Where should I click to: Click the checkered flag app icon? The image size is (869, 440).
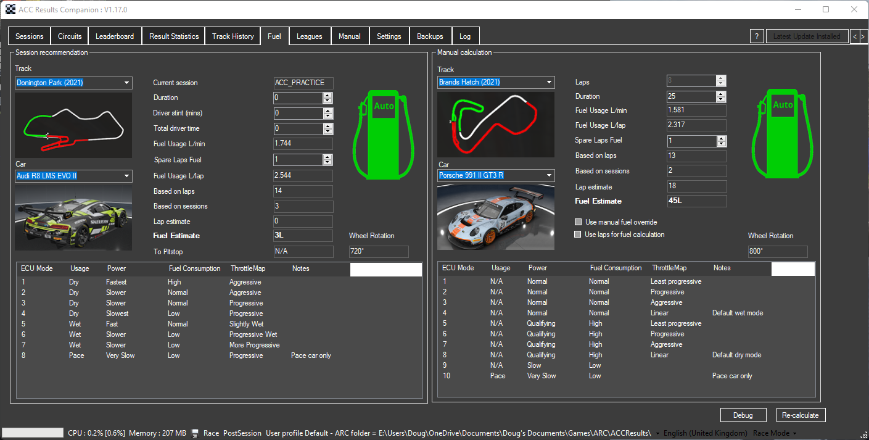tap(10, 10)
